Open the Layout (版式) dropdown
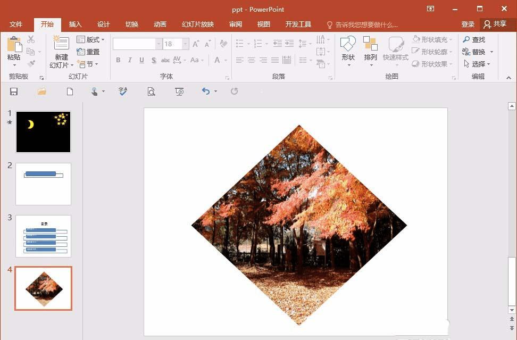This screenshot has height=340, width=517. (x=90, y=39)
